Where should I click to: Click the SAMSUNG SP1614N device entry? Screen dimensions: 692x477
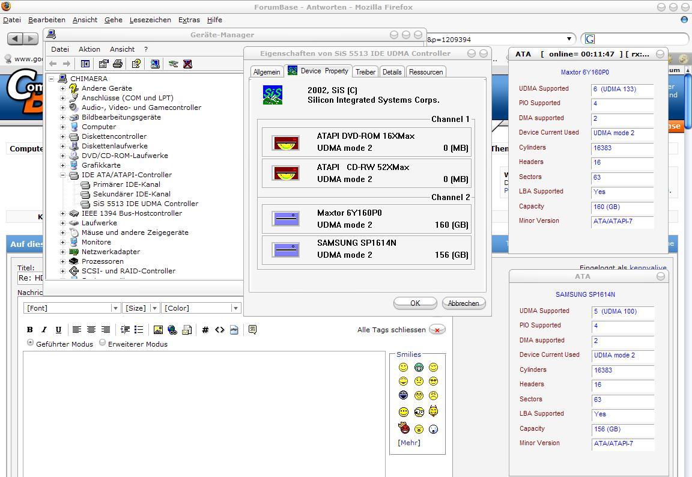pyautogui.click(x=367, y=250)
